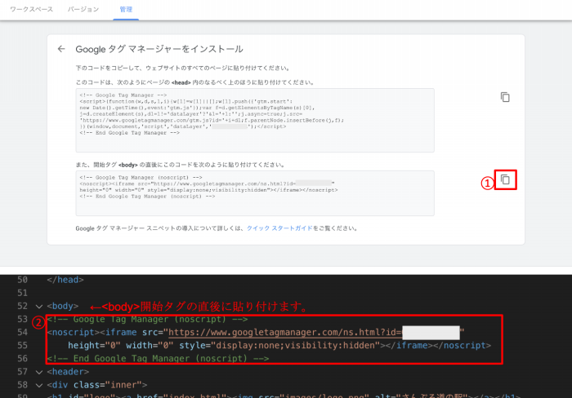Screen dimensions: 572x398
Task: Collapse the <body> fold on line 52
Action: coord(39,307)
